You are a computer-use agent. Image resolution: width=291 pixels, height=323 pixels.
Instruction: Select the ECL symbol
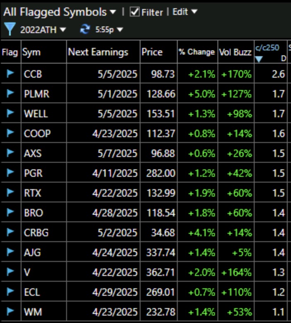[32, 292]
